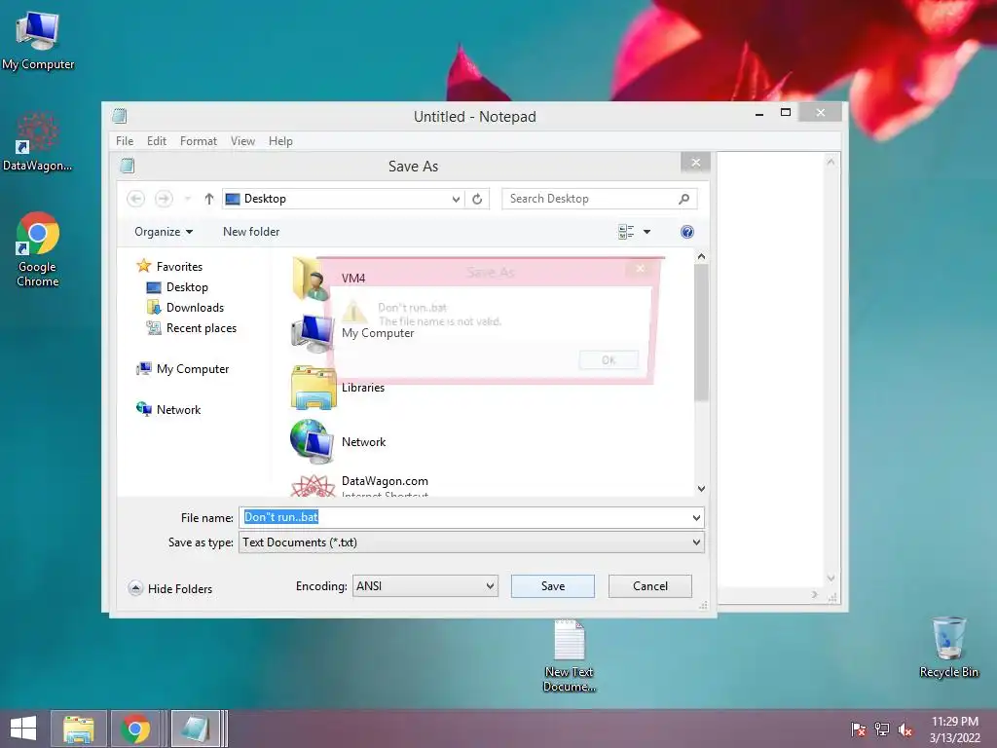Open Notepad Help menu
The image size is (997, 748).
[280, 140]
